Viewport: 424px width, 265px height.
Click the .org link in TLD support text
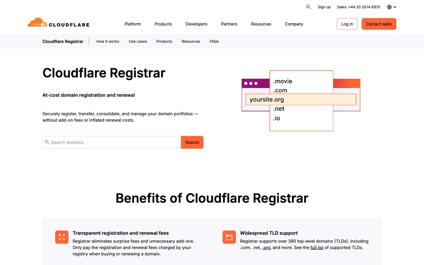[x=266, y=248]
